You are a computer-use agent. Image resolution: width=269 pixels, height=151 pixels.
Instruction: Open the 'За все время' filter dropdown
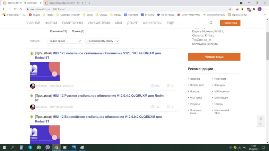point(65,41)
